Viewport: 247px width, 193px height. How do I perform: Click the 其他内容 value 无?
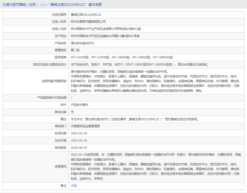coord(72,112)
